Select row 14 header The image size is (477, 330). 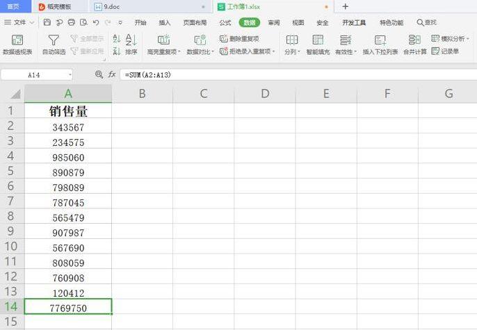point(13,306)
